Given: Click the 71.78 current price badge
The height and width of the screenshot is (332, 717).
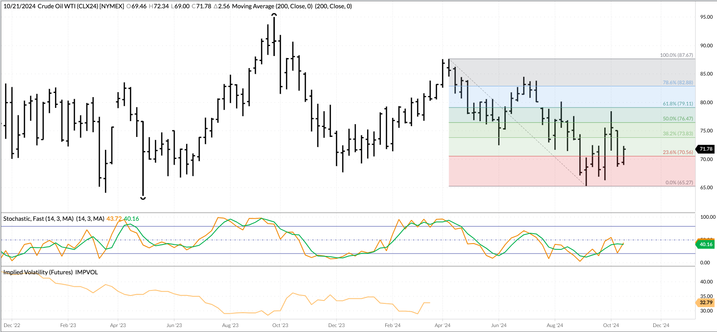Looking at the screenshot, I should (x=706, y=149).
